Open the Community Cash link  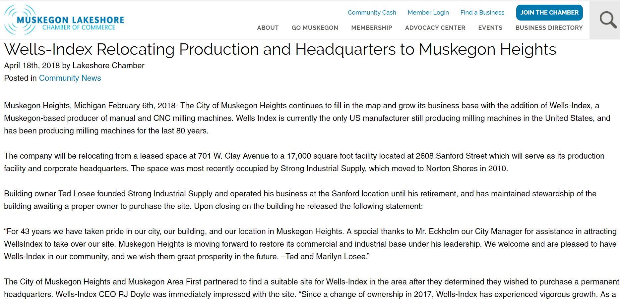pos(372,13)
